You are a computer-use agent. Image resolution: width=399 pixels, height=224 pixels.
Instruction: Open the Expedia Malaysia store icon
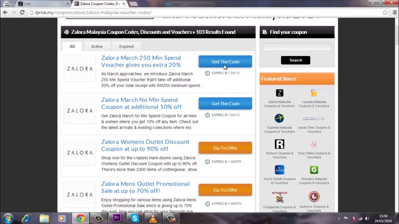[x=280, y=118]
